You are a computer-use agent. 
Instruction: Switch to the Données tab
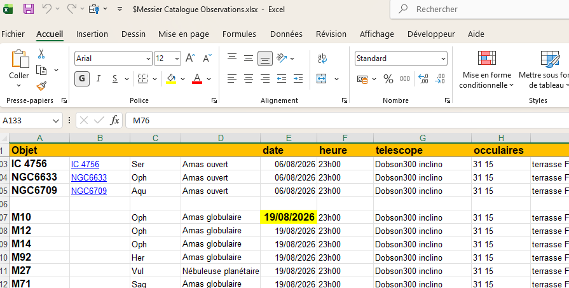[x=286, y=34]
